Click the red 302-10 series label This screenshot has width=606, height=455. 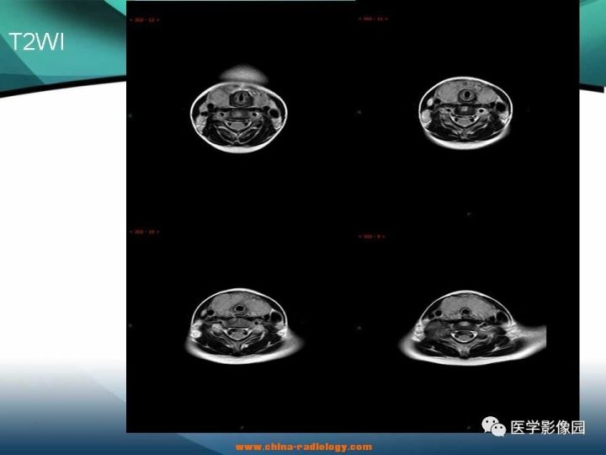144,232
